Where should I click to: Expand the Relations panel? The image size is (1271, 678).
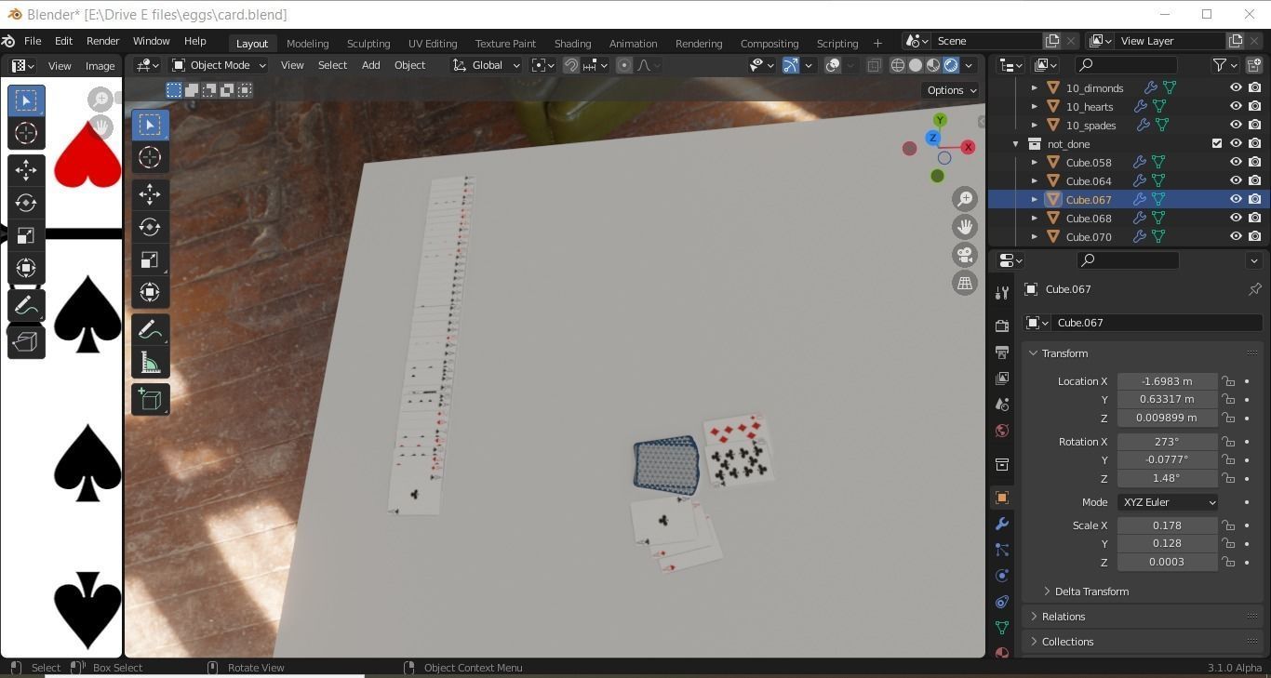(1064, 617)
